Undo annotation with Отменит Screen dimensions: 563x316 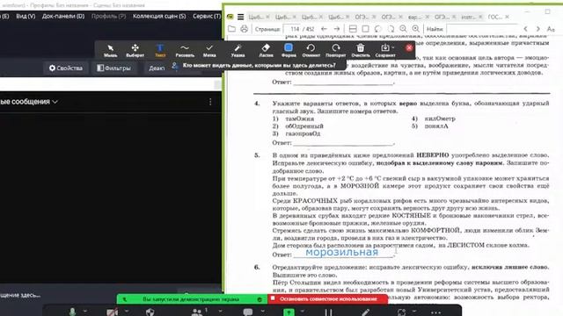coord(311,50)
